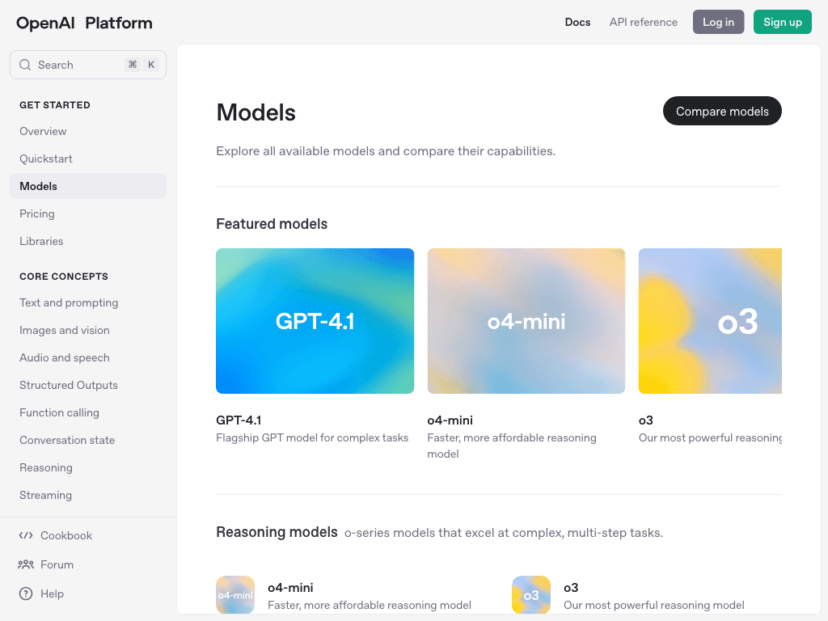Open Text and prompting guide
Screen dimensions: 828x621
click(x=88, y=302)
